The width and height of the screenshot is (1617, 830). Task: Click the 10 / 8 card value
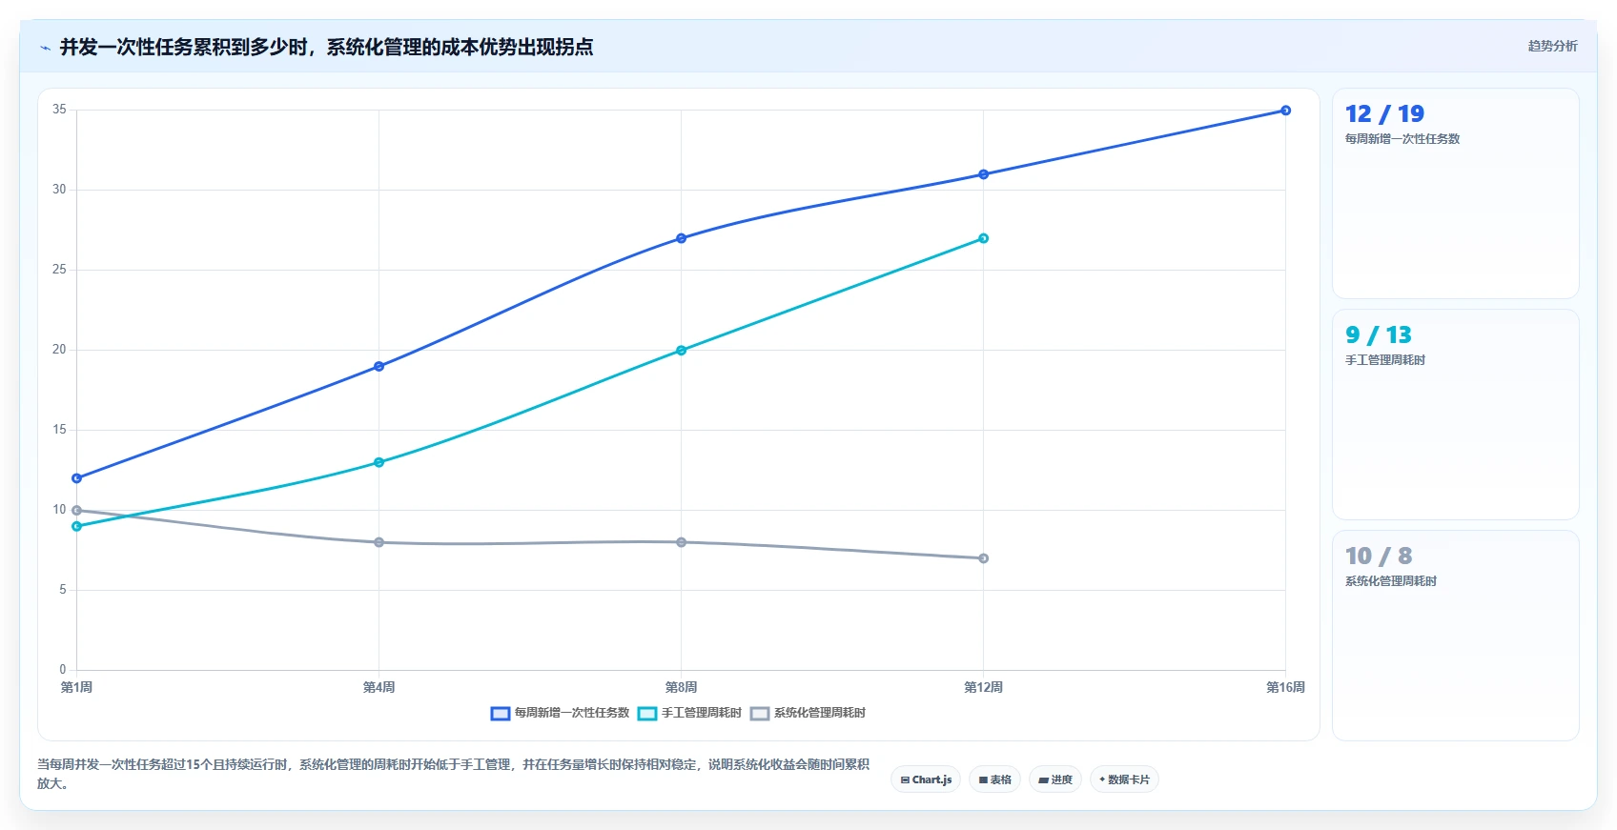pyautogui.click(x=1379, y=557)
